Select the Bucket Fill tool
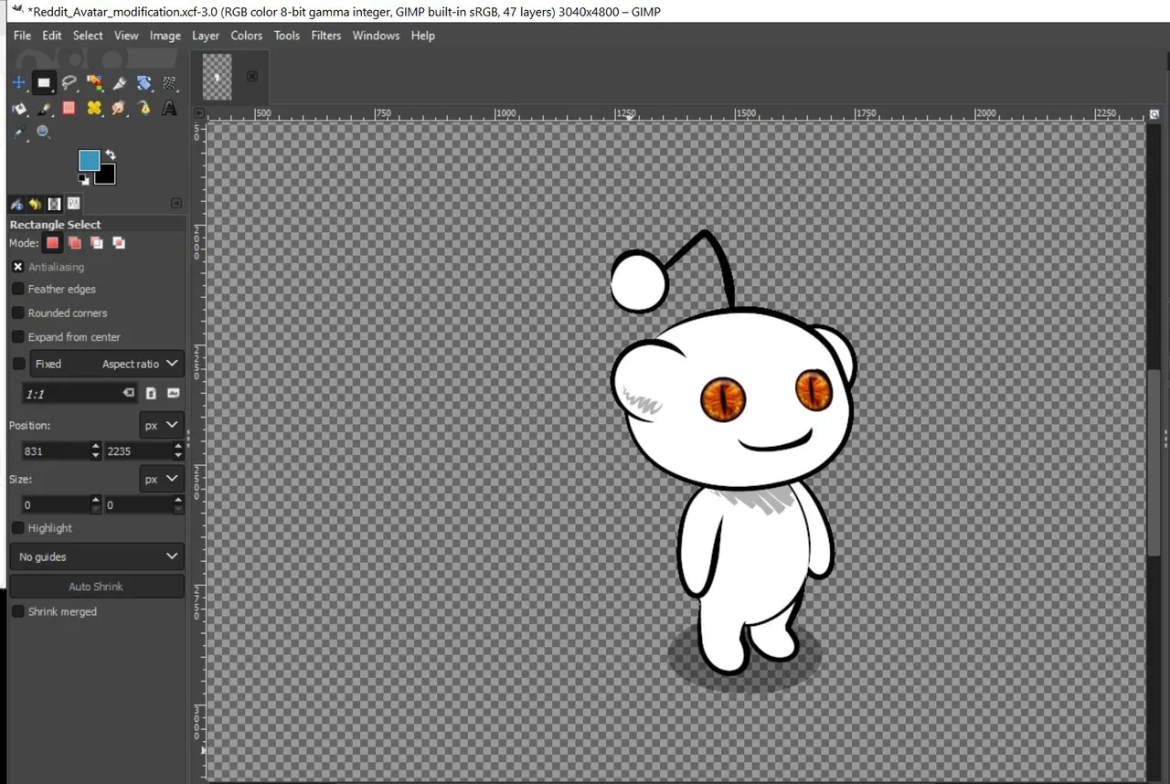 point(18,108)
